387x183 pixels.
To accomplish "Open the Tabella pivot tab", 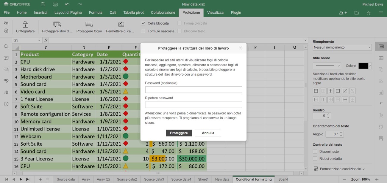I will click(x=133, y=12).
